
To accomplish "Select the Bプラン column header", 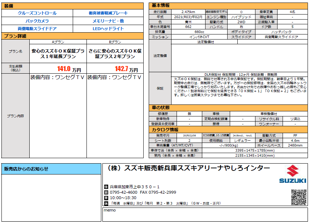I will (x=115, y=42).
